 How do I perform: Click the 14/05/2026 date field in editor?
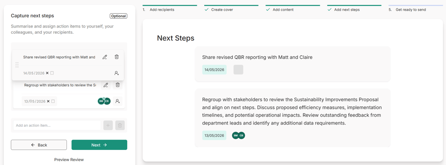pos(34,73)
